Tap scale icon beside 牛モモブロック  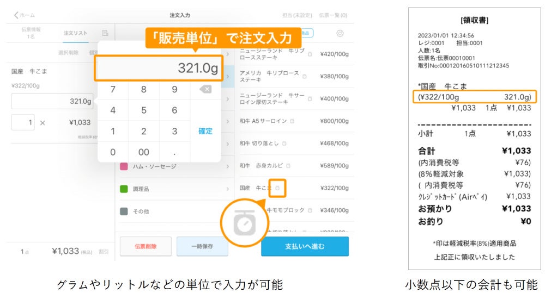pos(310,210)
